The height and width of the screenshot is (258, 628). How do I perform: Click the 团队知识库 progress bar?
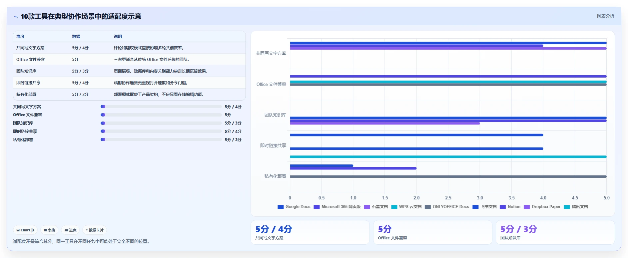coord(161,123)
